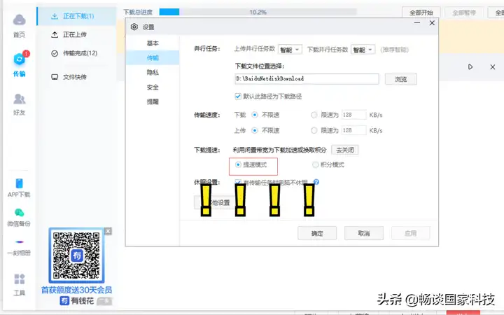Viewport: 504px width, 315px height.
Task: Cancel the download task with the X icon
Action: (x=492, y=67)
